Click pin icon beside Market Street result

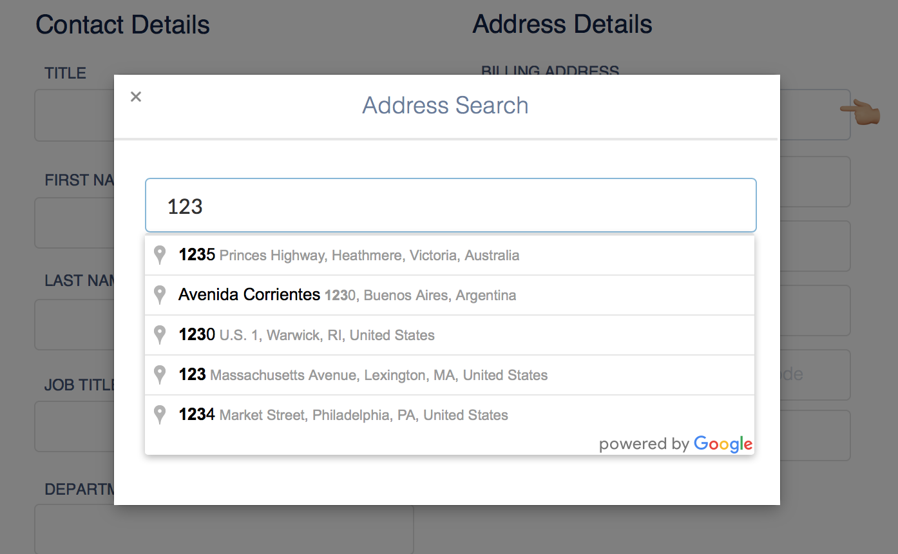(160, 415)
